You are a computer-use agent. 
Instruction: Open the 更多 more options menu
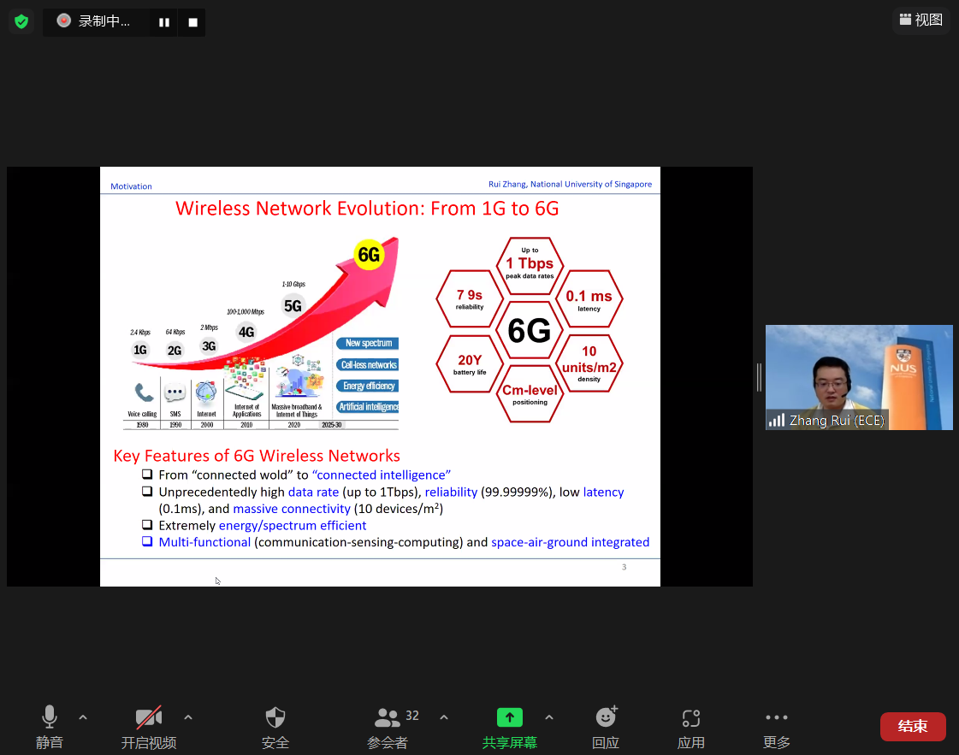pyautogui.click(x=777, y=727)
